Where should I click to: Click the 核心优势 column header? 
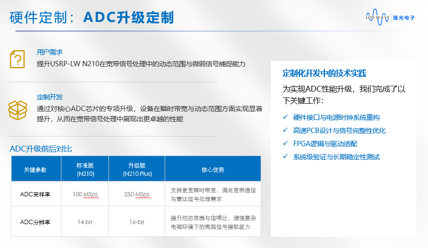[213, 169]
